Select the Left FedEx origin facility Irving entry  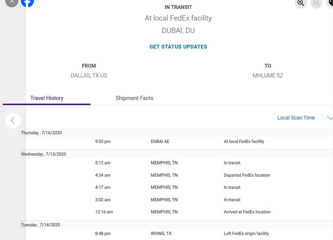coord(246,234)
